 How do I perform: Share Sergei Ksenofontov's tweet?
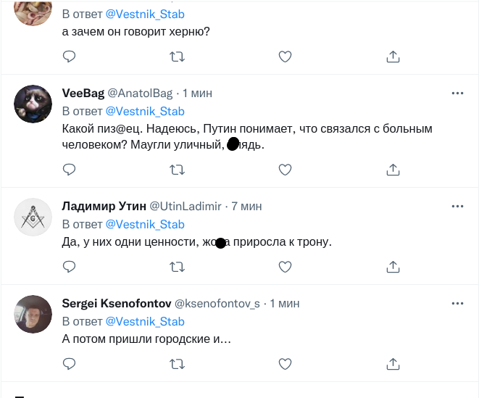[393, 363]
